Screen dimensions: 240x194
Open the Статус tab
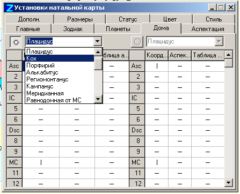tap(128, 19)
